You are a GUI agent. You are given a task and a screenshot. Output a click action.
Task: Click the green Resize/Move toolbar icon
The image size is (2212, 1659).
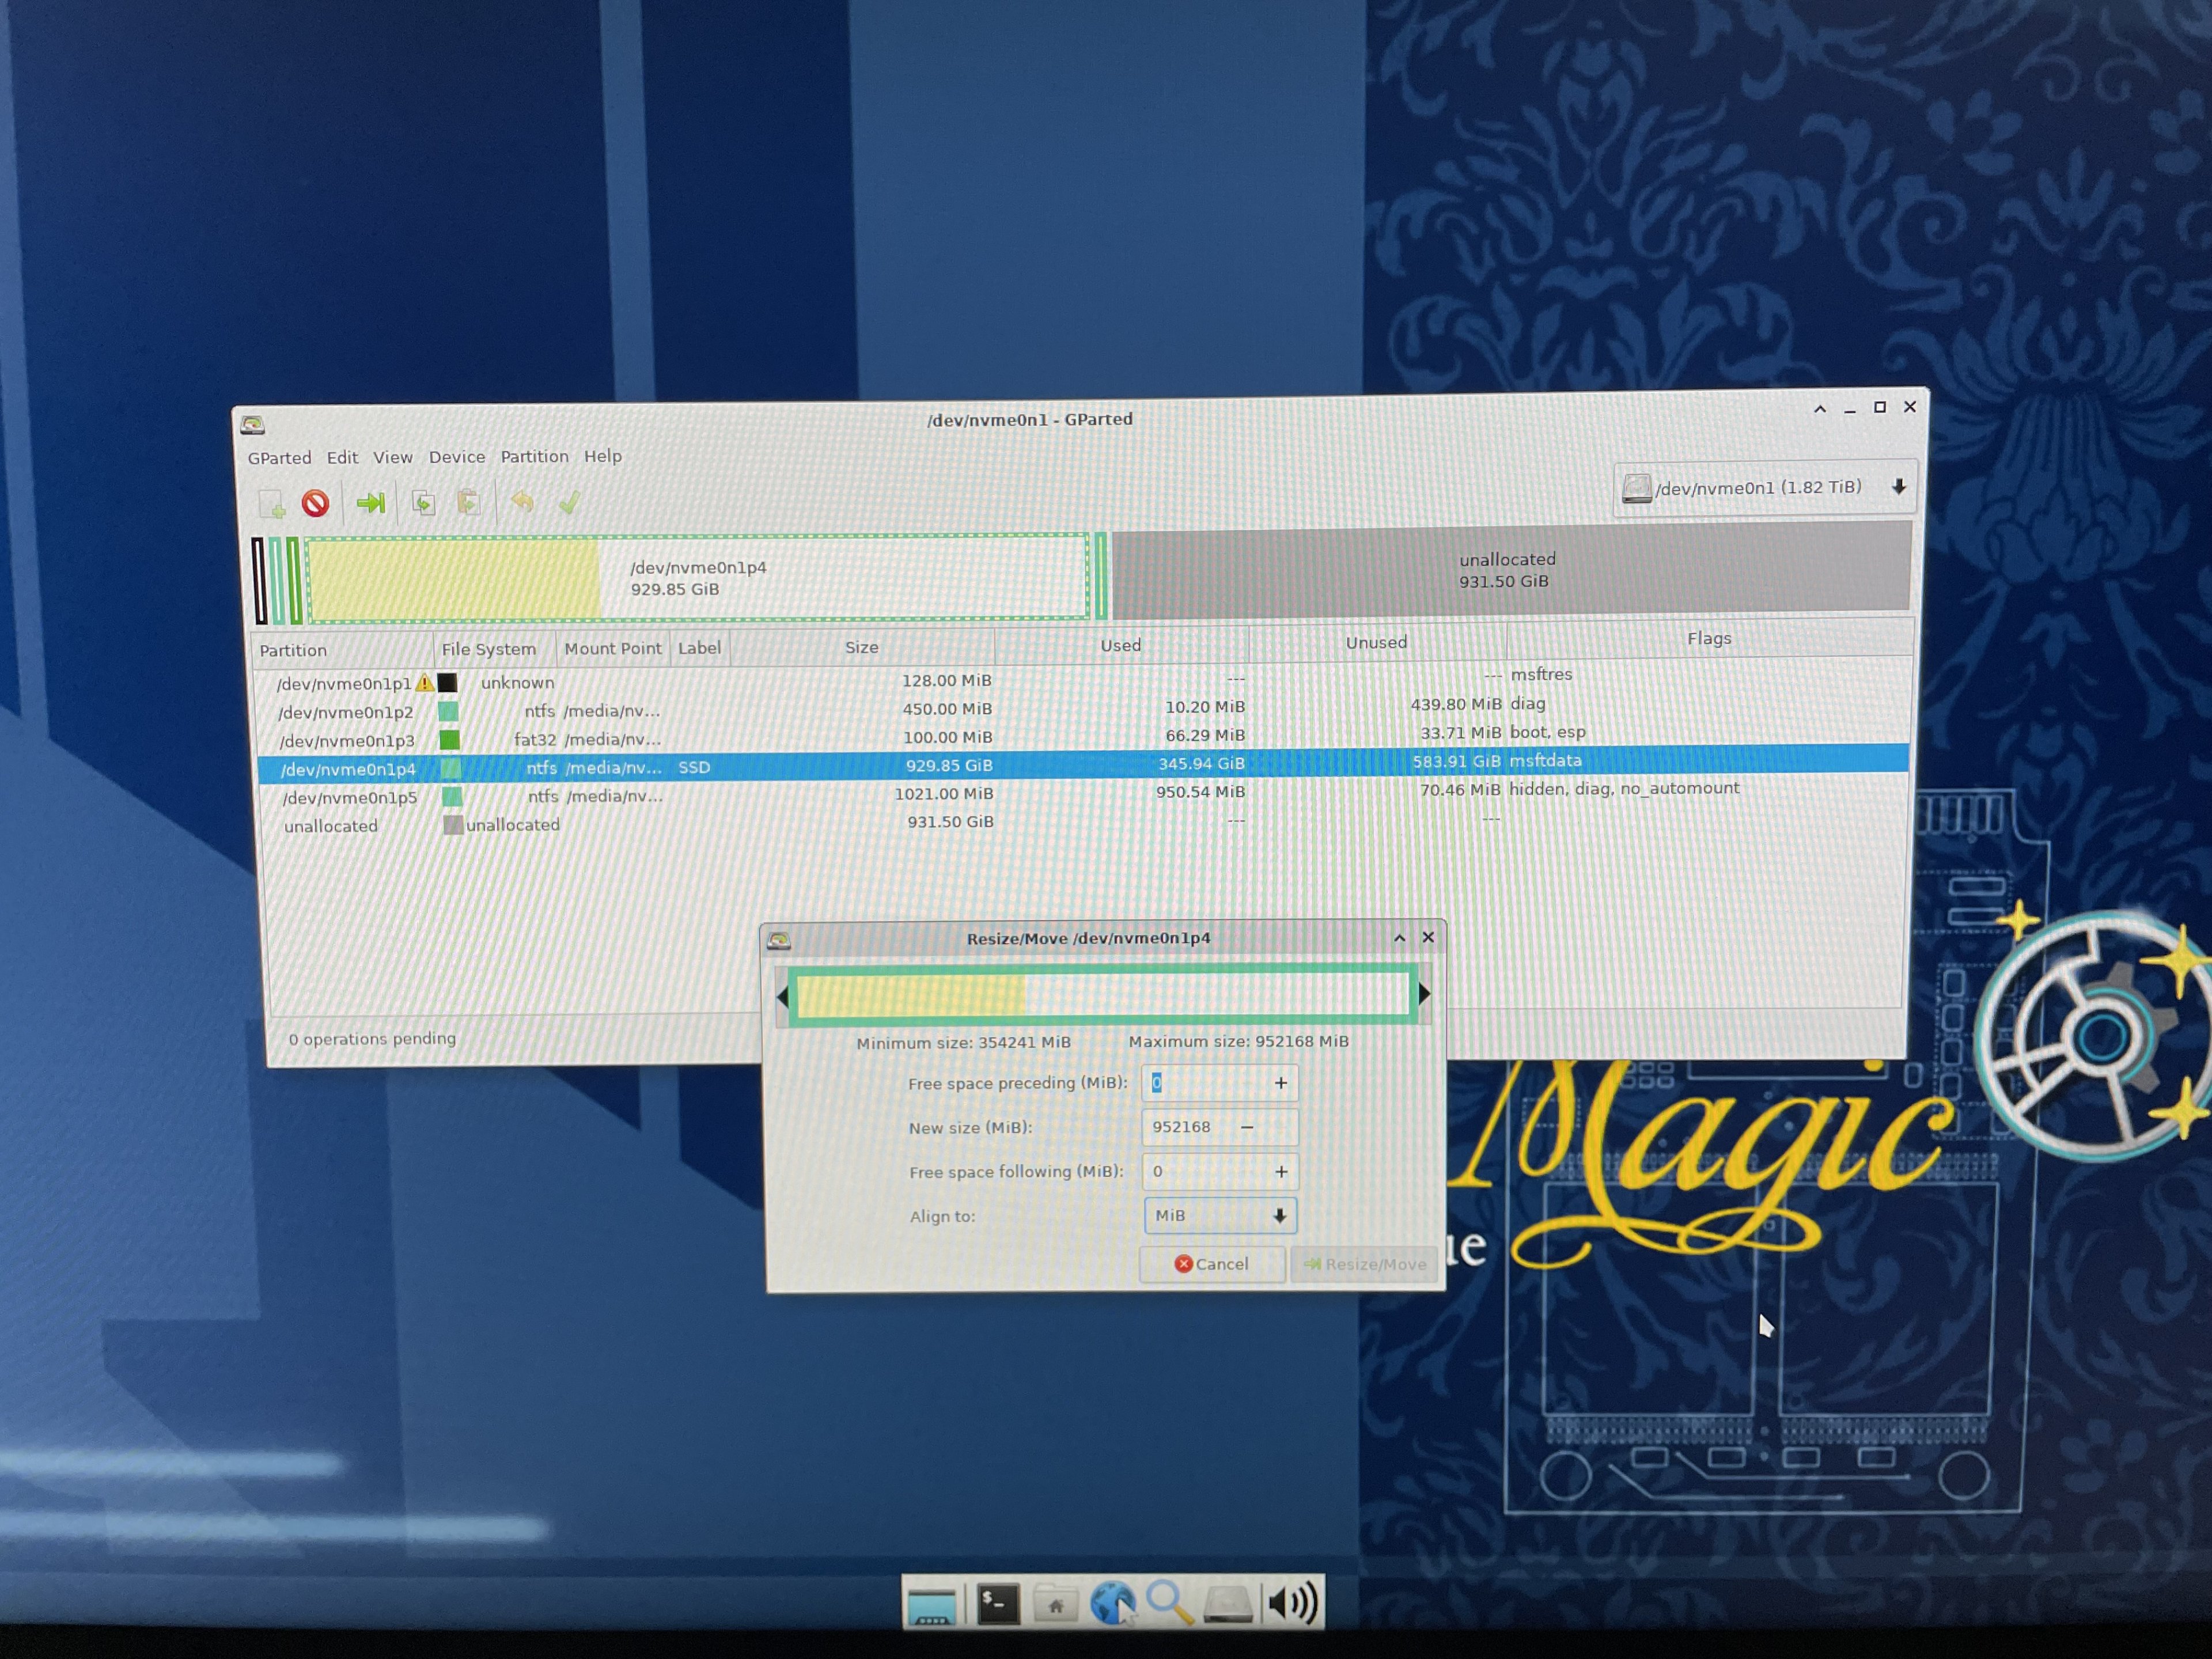371,503
